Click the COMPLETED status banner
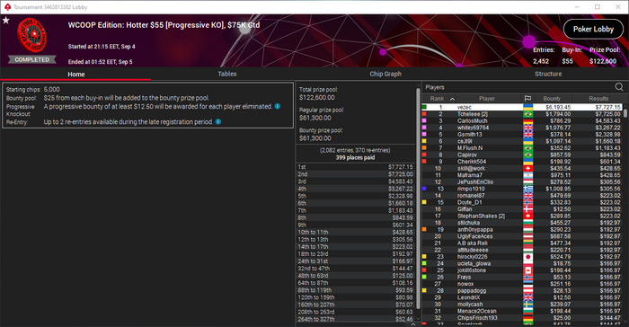Viewport: 629px width, 327px height. 32,59
